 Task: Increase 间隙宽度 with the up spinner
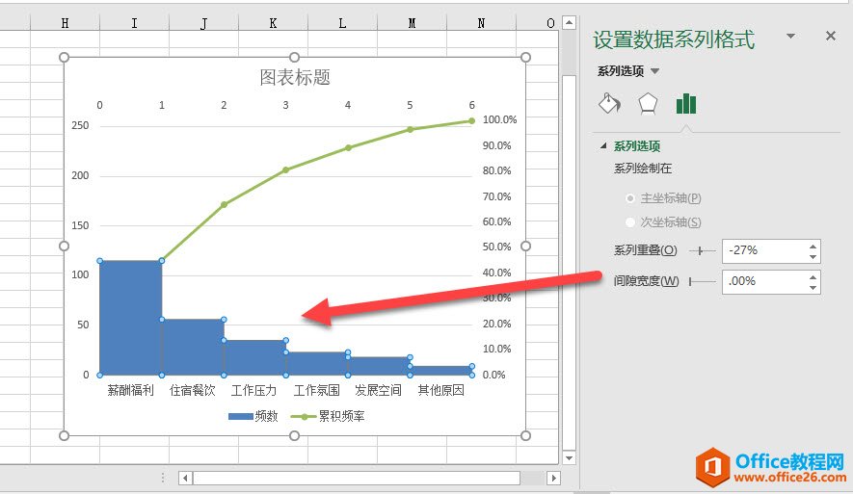813,276
